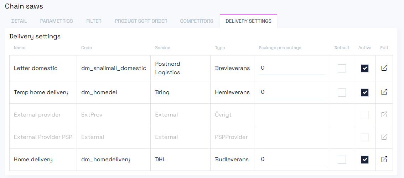This screenshot has width=404, height=178.
Task: Select the Product Sort Order tab
Action: coord(141,21)
